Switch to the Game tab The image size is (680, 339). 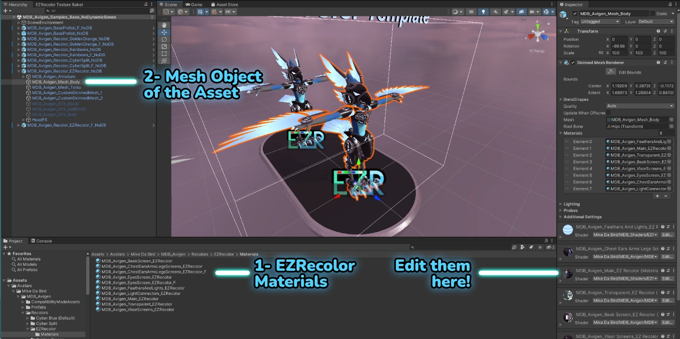[194, 4]
